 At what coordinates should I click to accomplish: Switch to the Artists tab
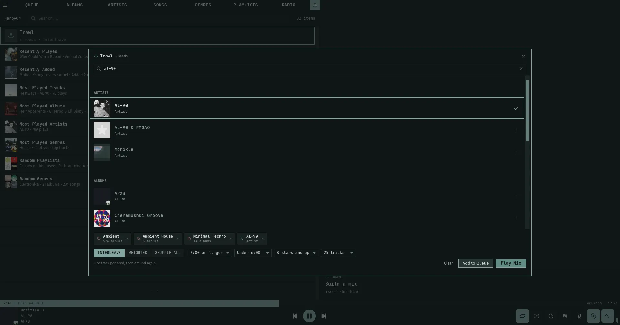pos(117,5)
